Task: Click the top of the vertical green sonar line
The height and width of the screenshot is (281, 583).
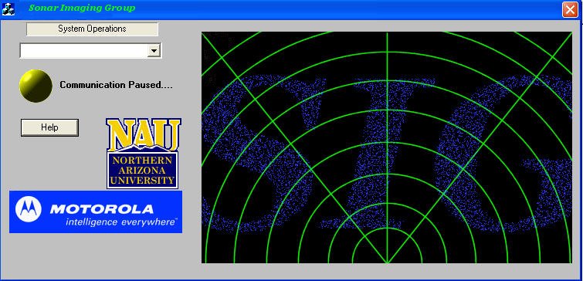Action: coord(387,35)
